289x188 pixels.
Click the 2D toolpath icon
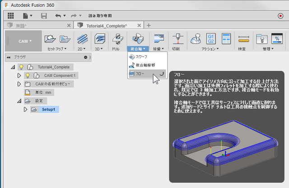(x=82, y=39)
